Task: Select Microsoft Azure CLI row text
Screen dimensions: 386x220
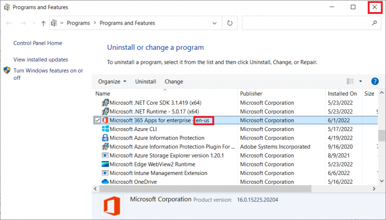Action: point(133,129)
